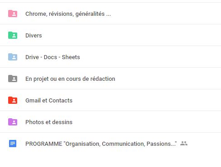The height and width of the screenshot is (167, 221).
Task: Select Gmail et Contacts folder name
Action: [49, 101]
